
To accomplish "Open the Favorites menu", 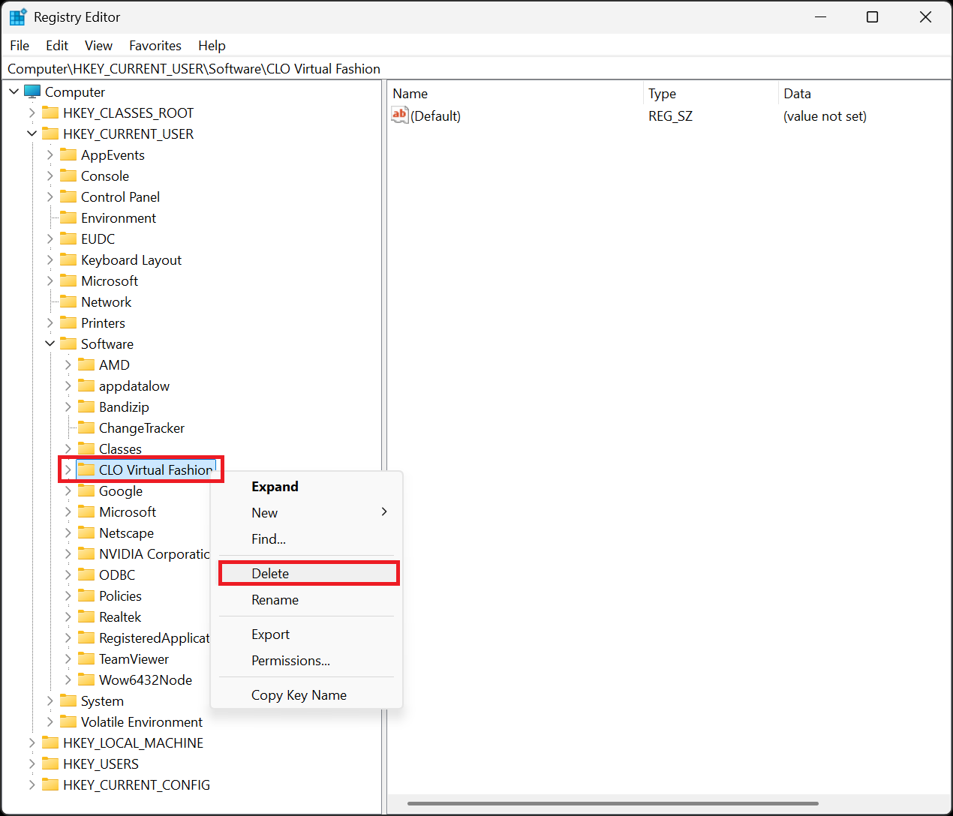I will [155, 46].
